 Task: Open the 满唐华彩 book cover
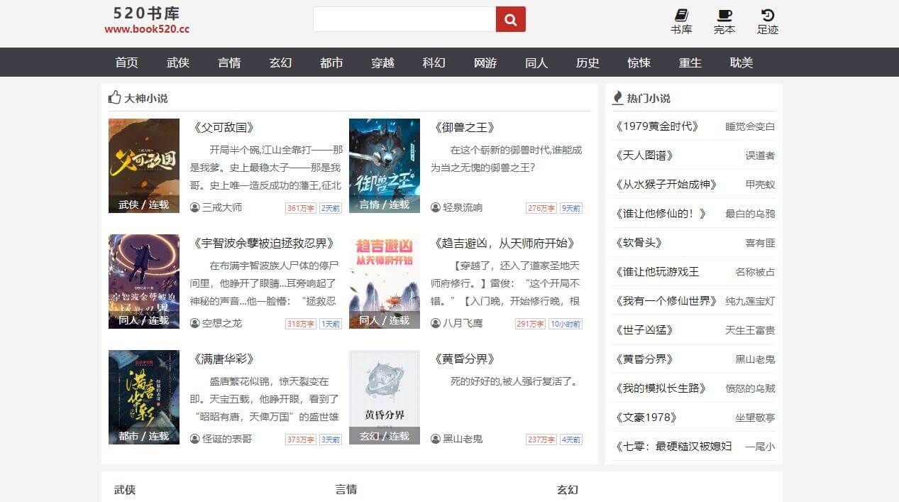point(144,397)
